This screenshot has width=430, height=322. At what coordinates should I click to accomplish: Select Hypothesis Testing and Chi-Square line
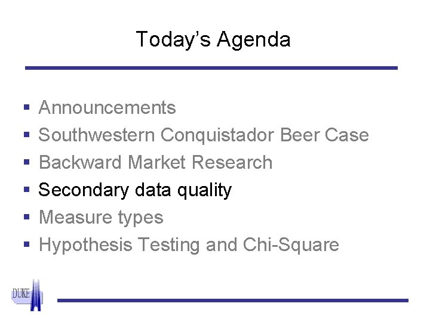[189, 245]
